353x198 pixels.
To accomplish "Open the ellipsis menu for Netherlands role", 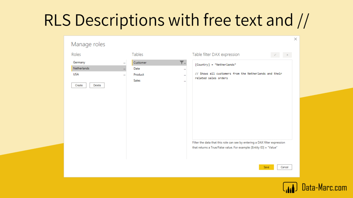I will (x=124, y=69).
